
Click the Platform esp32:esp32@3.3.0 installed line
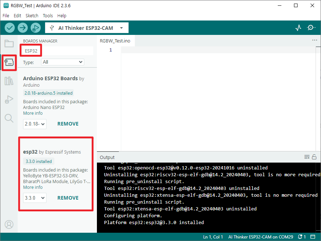[x=154, y=222]
